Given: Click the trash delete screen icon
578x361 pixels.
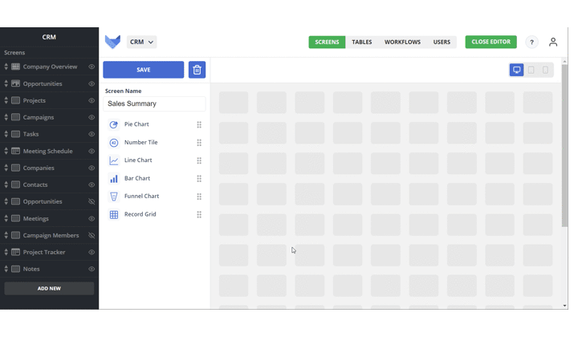Looking at the screenshot, I should pyautogui.click(x=197, y=70).
